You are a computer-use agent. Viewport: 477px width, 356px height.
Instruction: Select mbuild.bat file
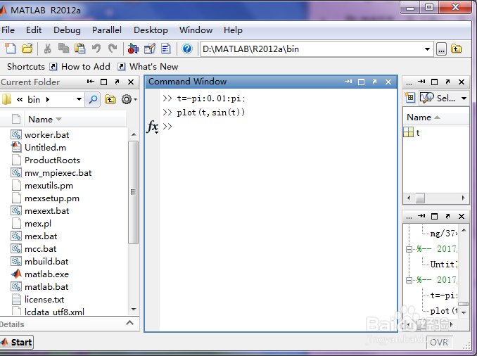click(46, 262)
